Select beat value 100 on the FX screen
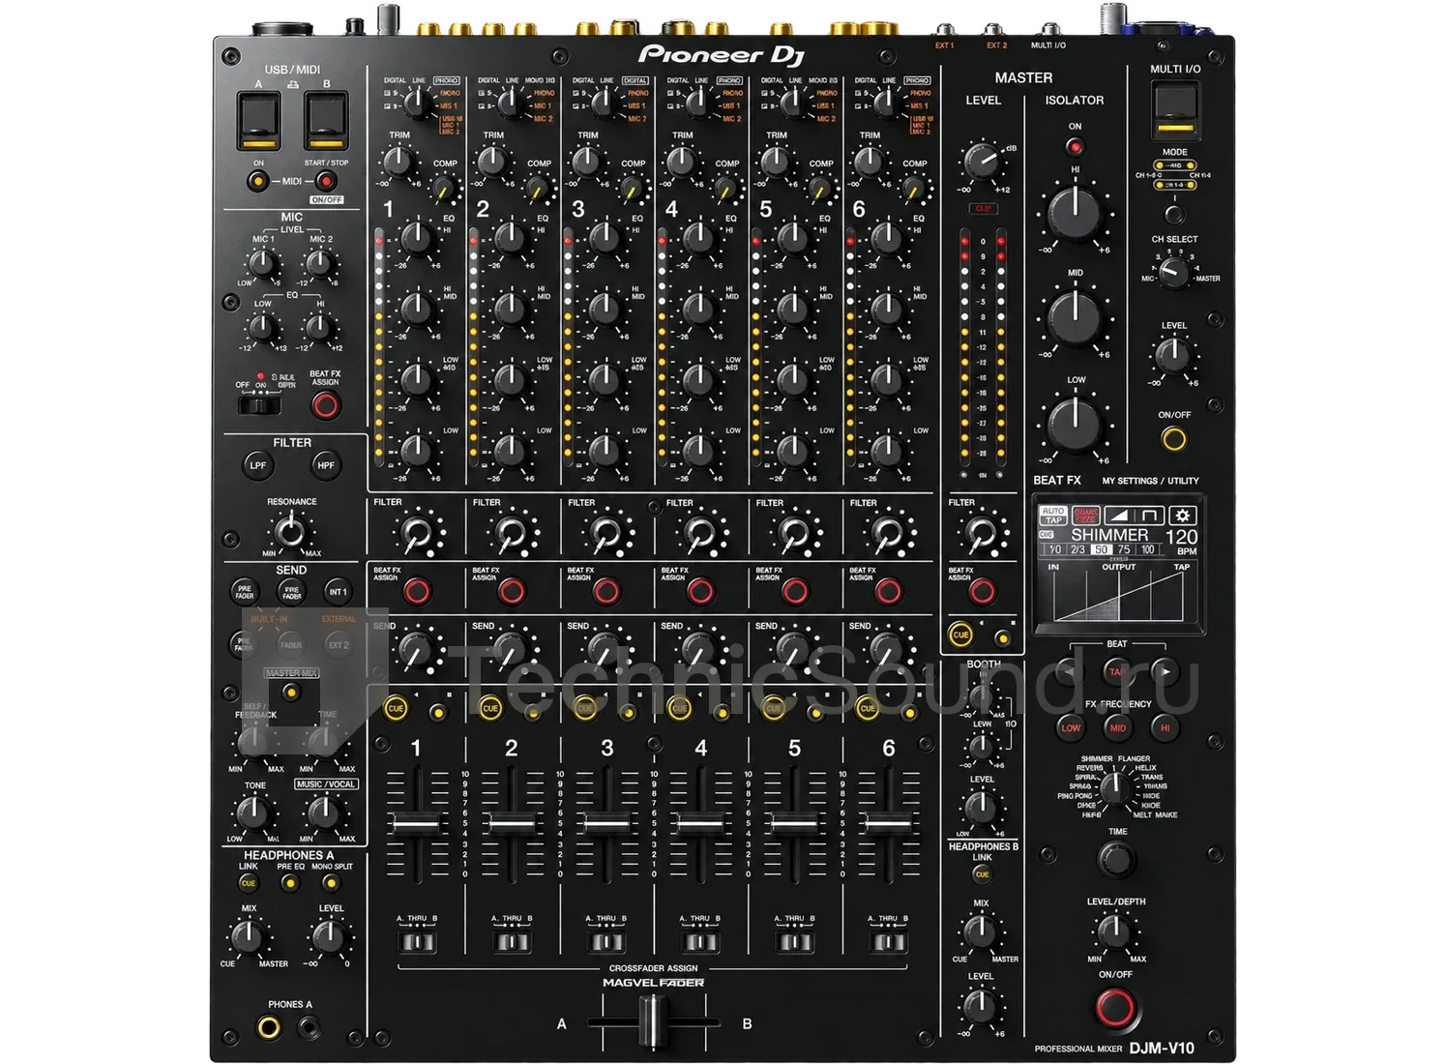This screenshot has width=1446, height=1064. [x=1148, y=549]
